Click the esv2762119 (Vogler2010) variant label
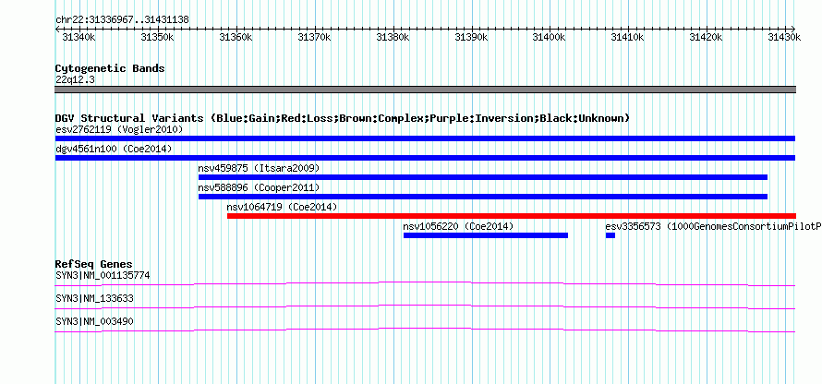 click(x=119, y=129)
